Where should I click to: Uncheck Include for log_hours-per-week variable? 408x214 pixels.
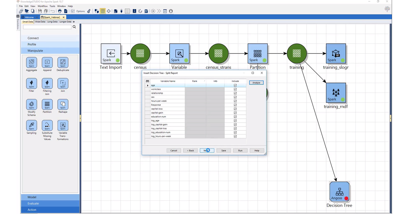[x=235, y=136]
